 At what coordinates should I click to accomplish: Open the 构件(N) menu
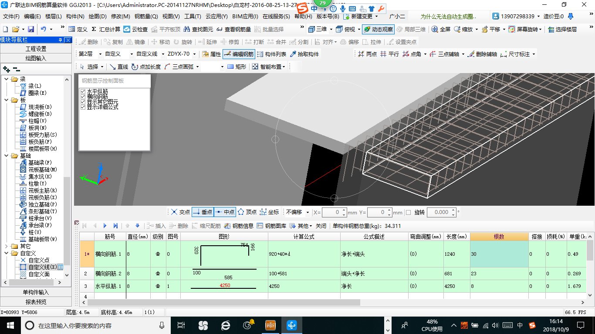point(75,17)
